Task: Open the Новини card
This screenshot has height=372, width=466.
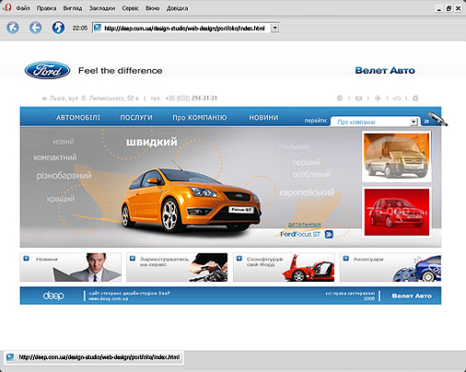Action: [71, 267]
